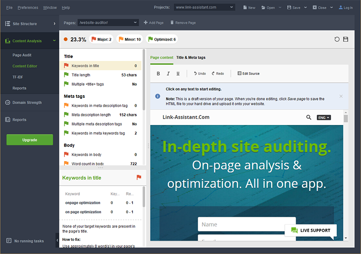Open the ENG language dropdown
Viewport: 361px width, 254px height.
tap(324, 118)
